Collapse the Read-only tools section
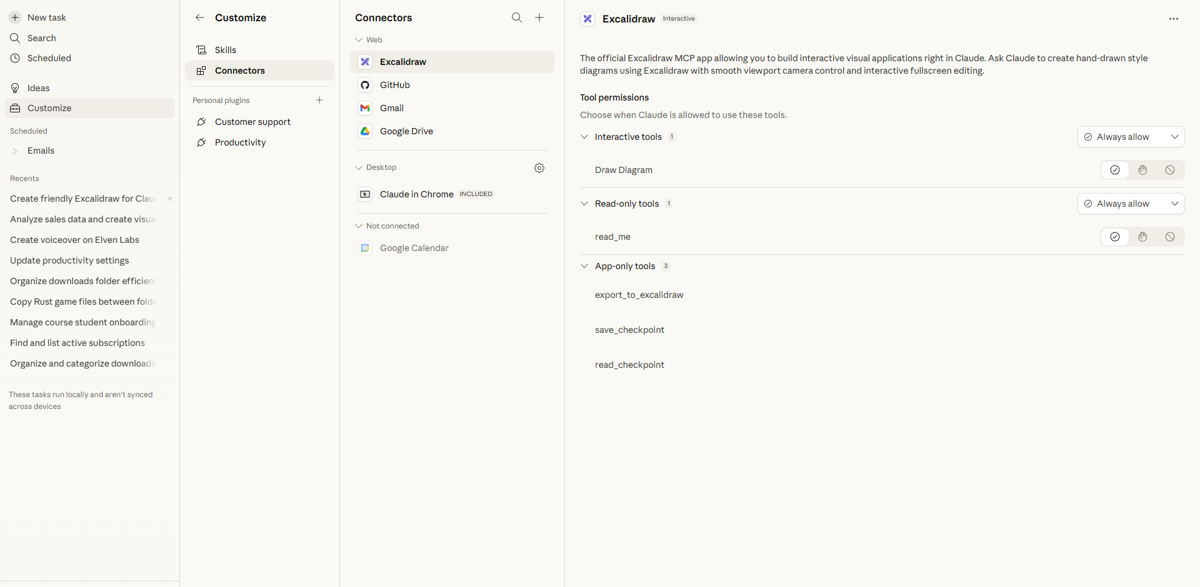1200x587 pixels. tap(584, 204)
